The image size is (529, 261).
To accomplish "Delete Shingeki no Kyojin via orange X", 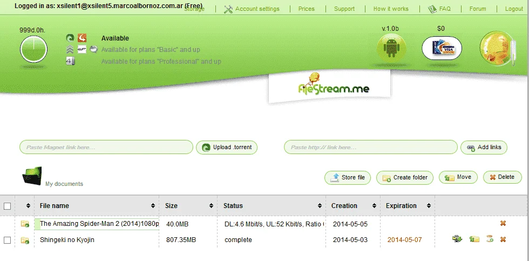I will [x=503, y=239].
